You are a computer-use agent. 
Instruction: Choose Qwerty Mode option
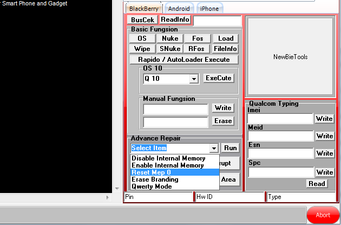coord(175,187)
